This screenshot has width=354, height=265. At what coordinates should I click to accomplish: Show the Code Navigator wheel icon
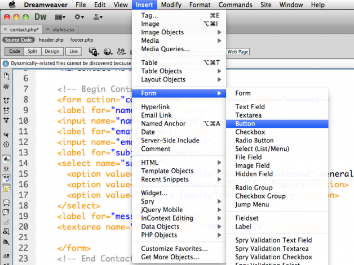(x=6, y=86)
